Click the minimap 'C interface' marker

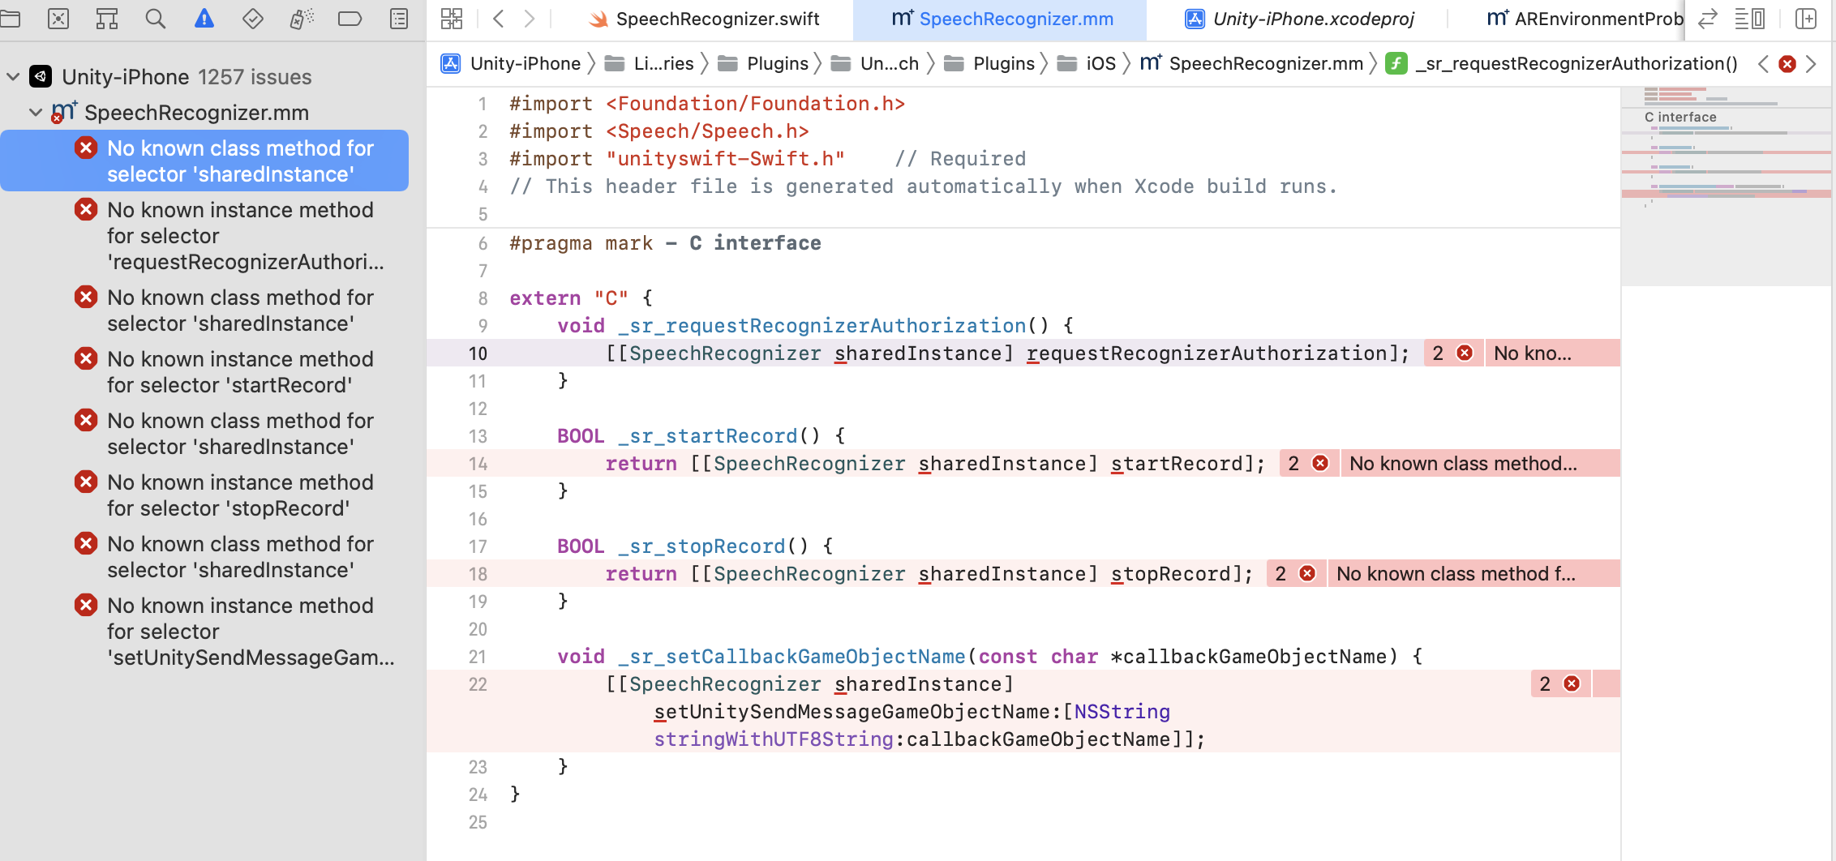[x=1680, y=117]
